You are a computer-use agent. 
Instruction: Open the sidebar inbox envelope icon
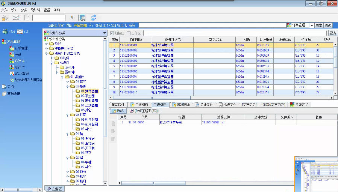coord(20,31)
